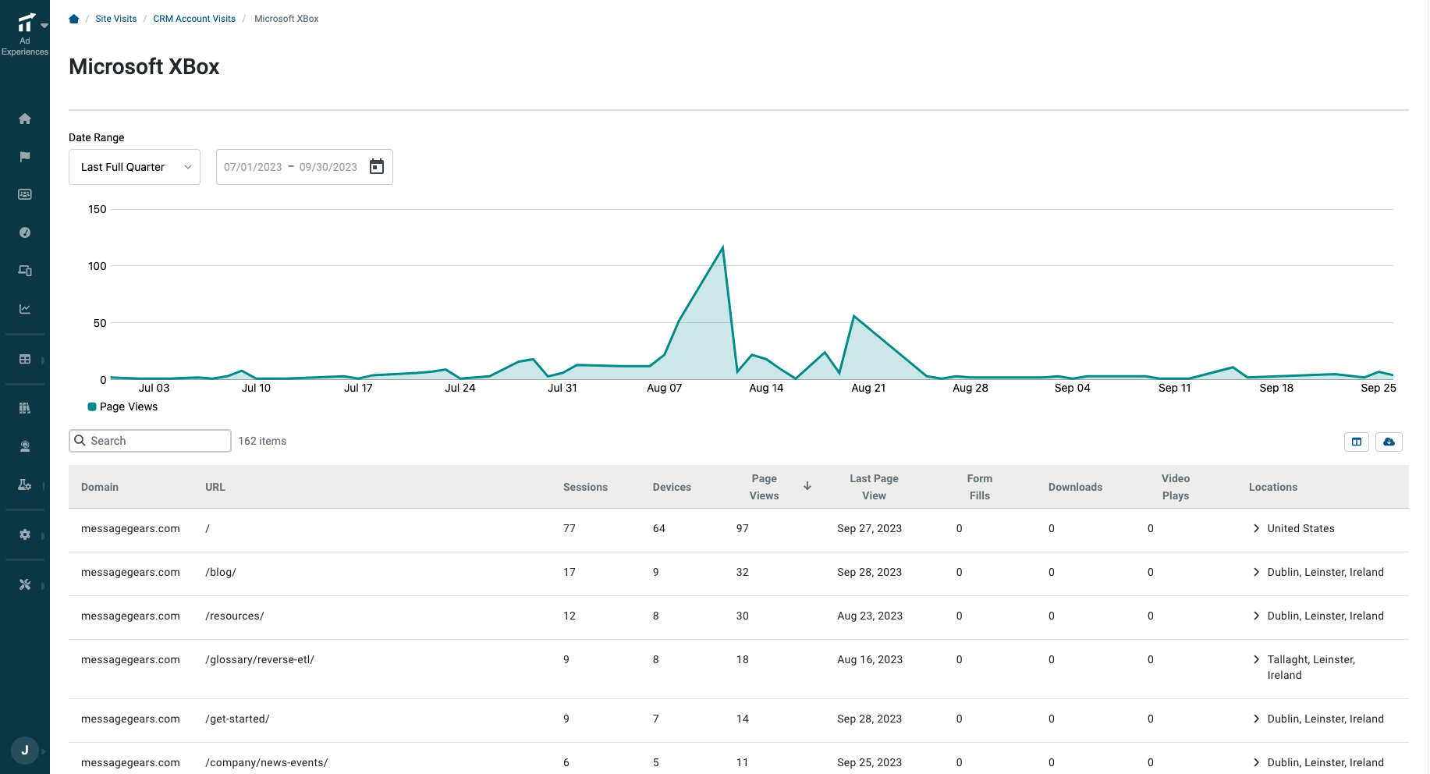Click the /company/news-events/ URL cell
This screenshot has width=1430, height=774.
coord(267,762)
